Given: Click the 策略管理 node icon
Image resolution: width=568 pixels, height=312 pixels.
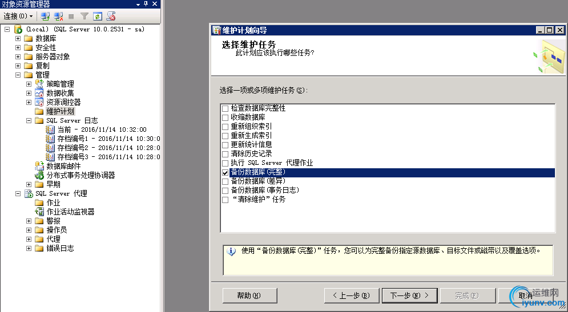Looking at the screenshot, I should [x=39, y=84].
